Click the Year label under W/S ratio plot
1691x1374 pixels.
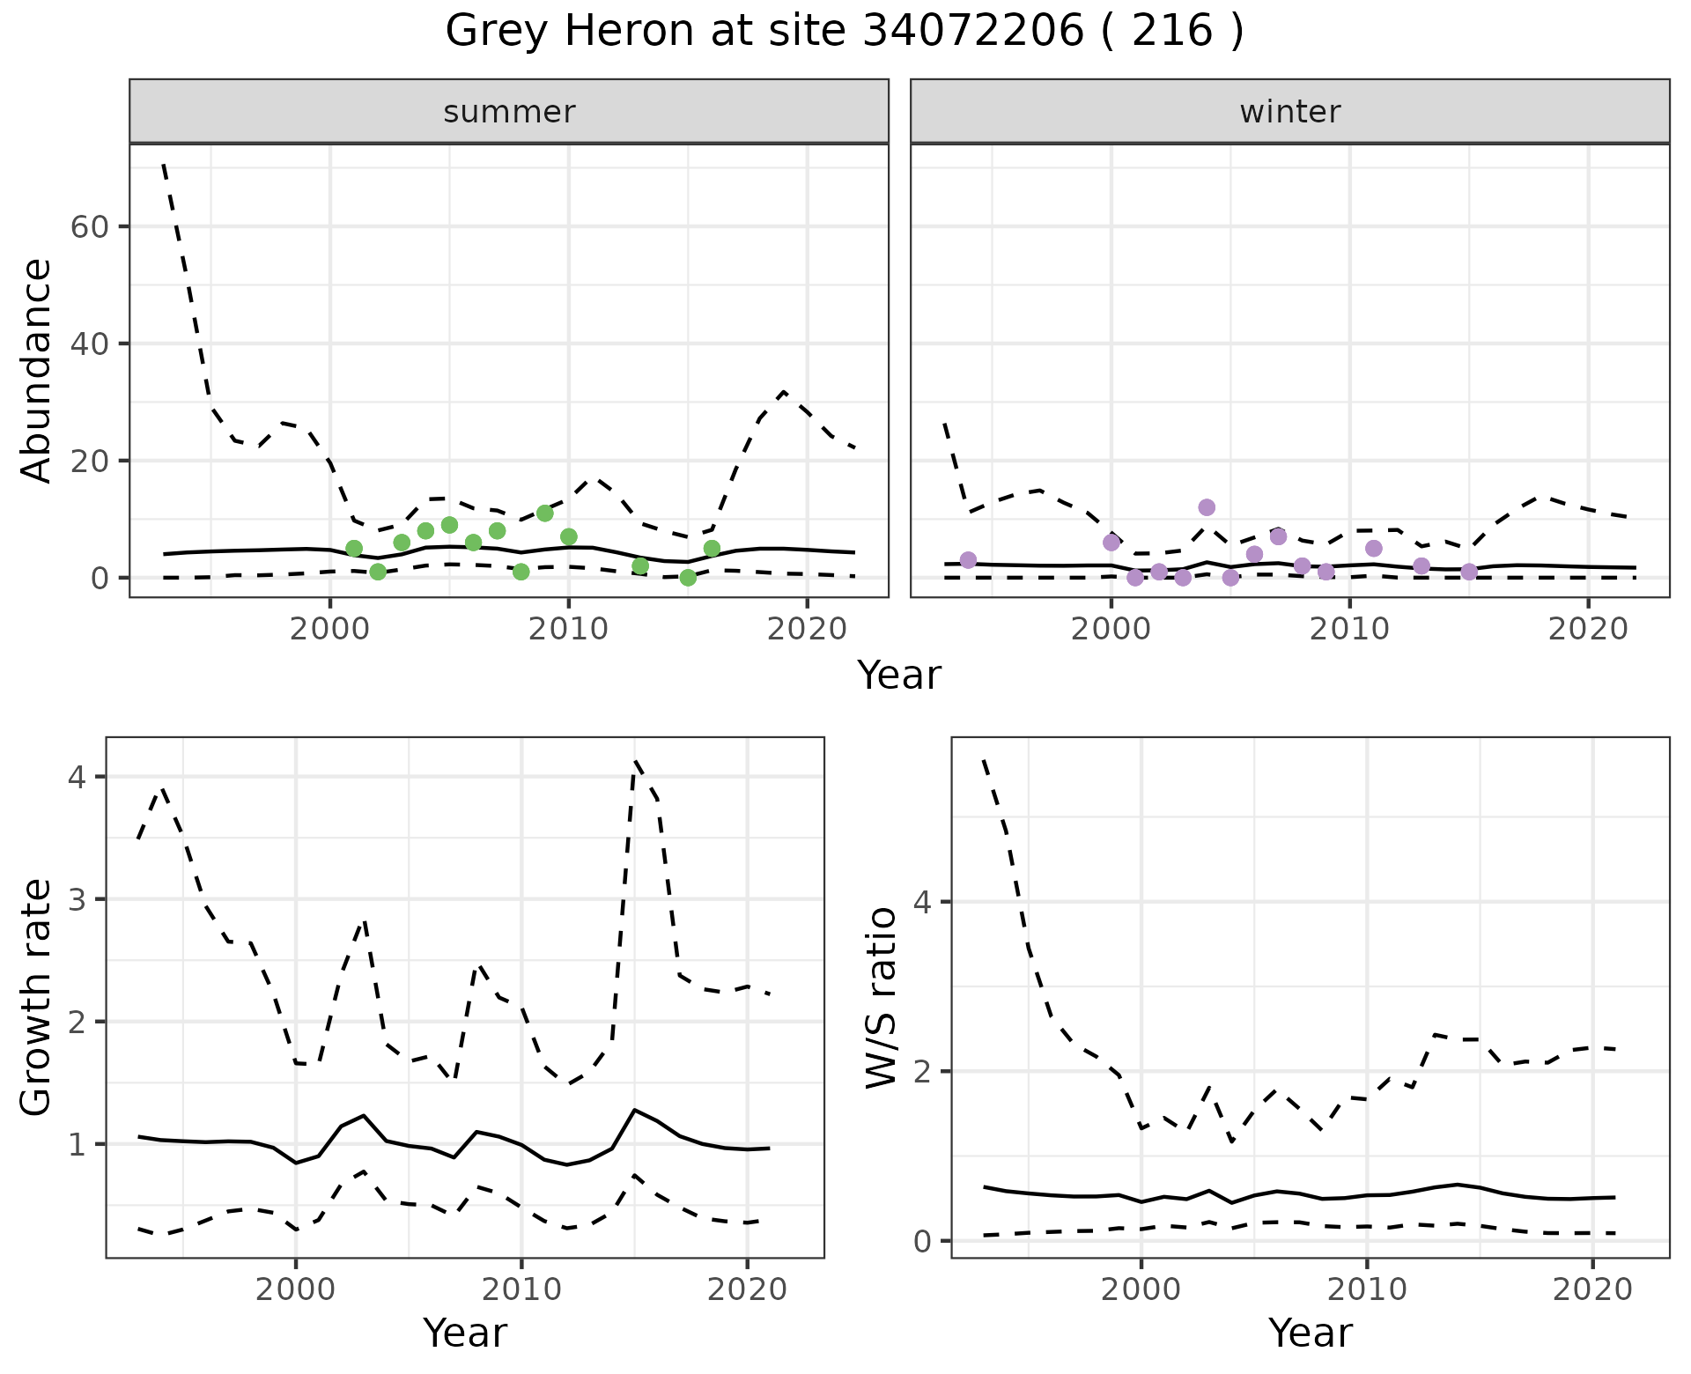coord(1310,1333)
